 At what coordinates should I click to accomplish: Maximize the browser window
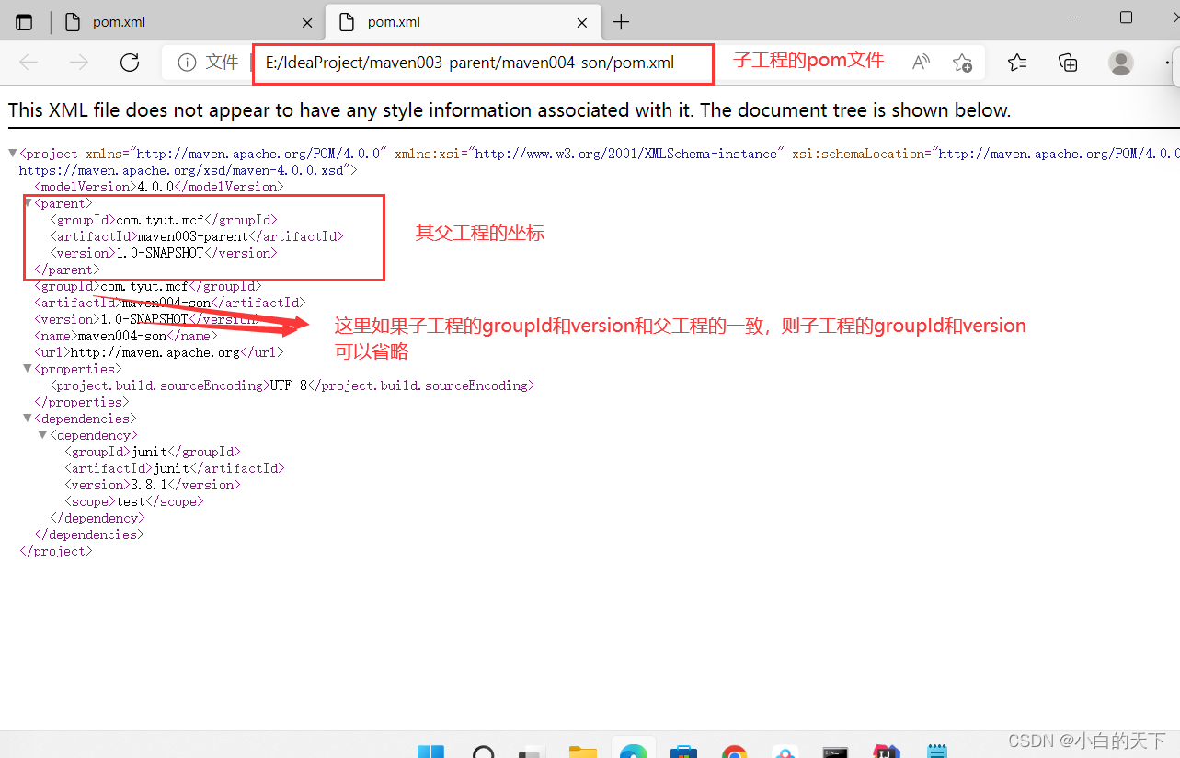1126,17
